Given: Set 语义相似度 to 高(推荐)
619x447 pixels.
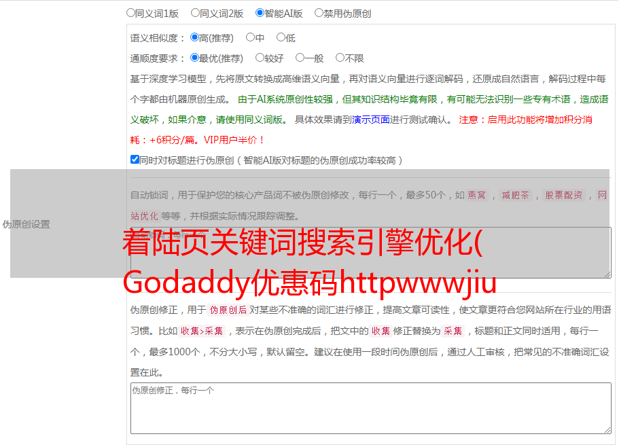Looking at the screenshot, I should point(194,37).
